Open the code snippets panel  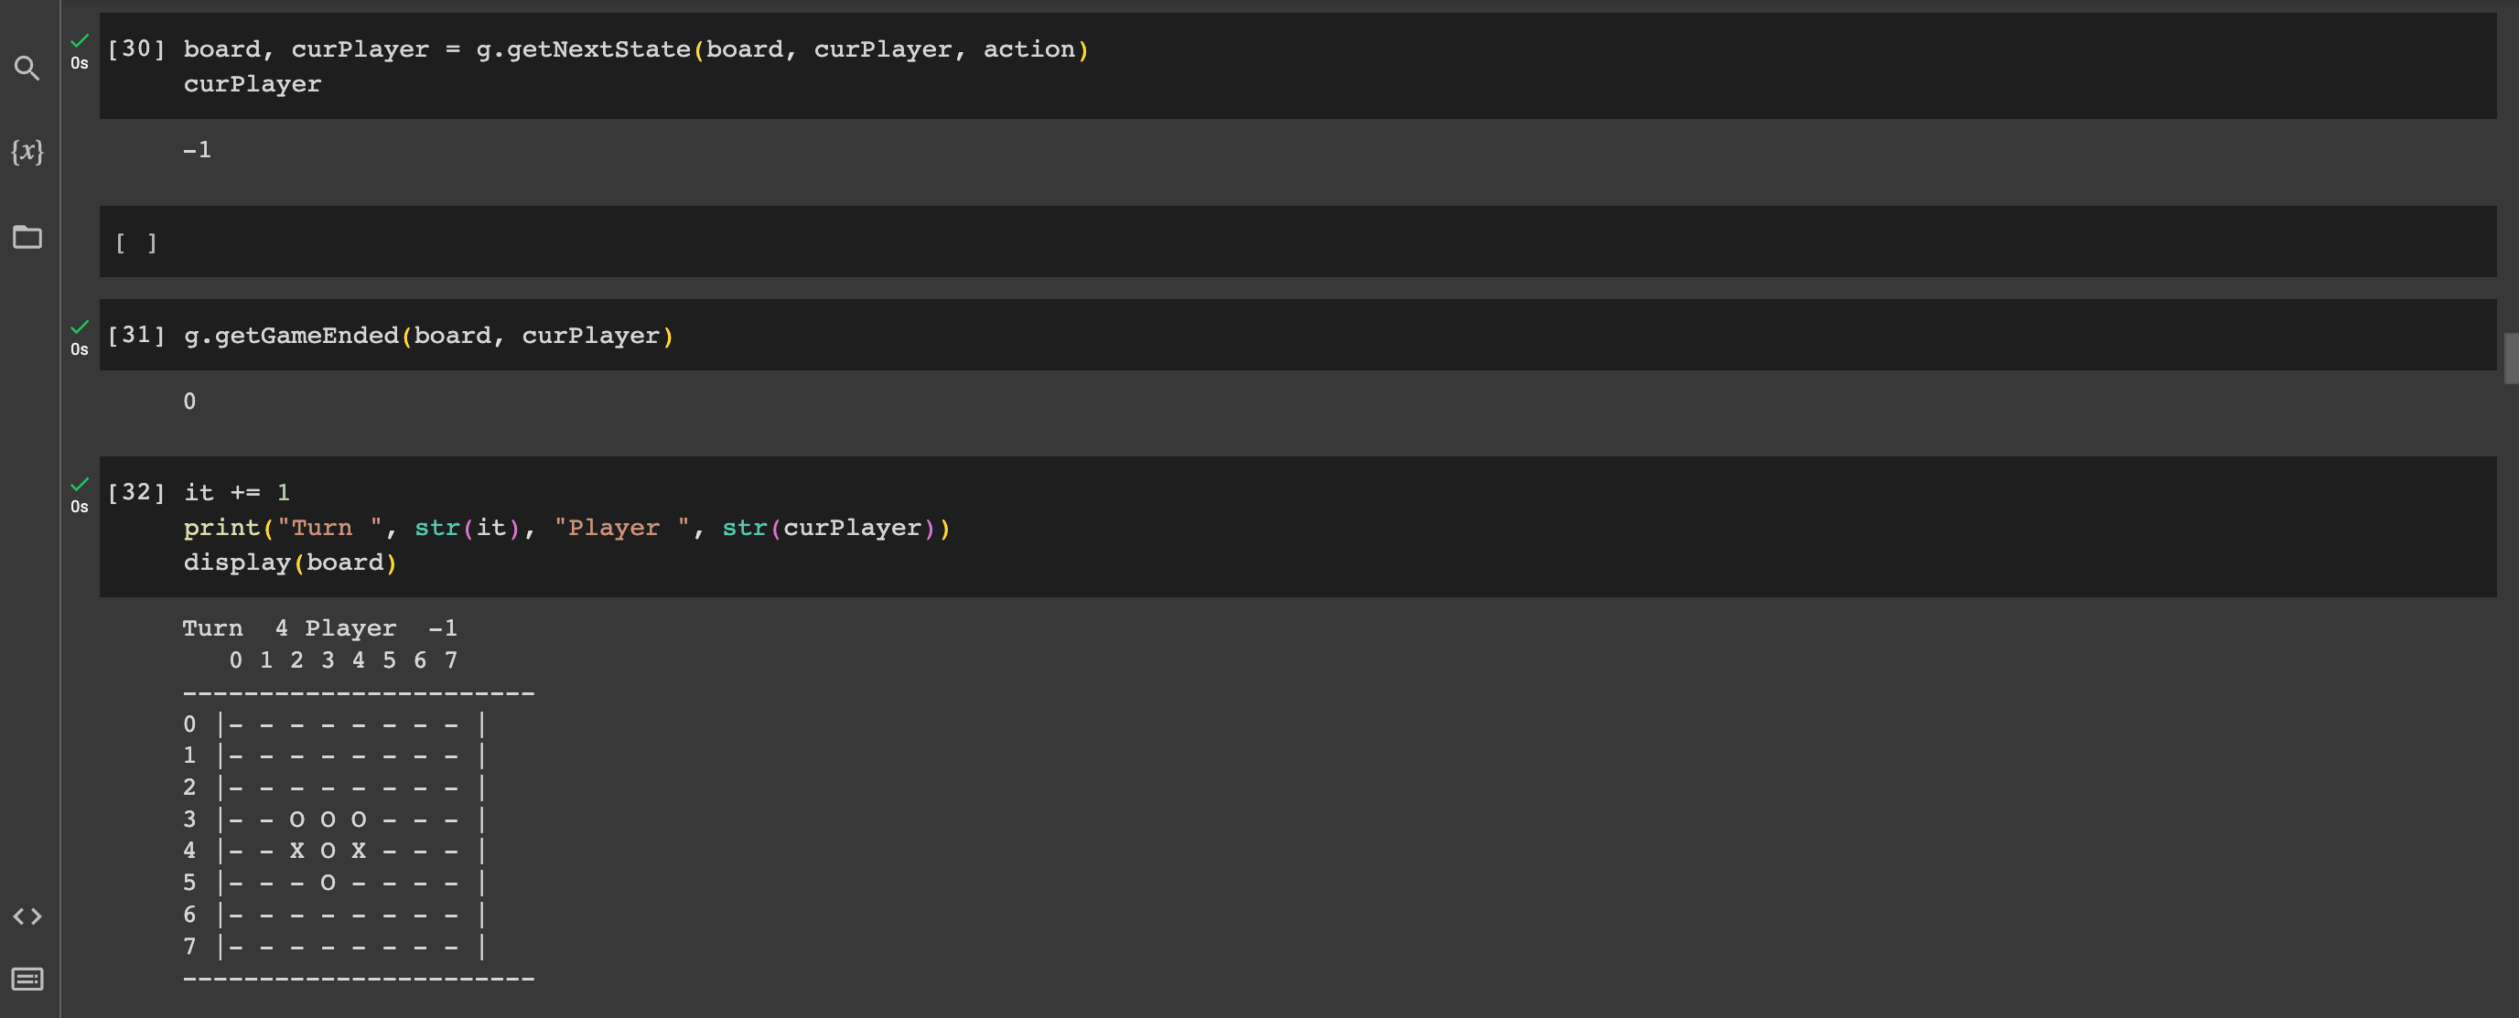(x=27, y=916)
